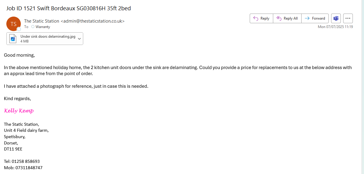Open the 'Under sink doors delaminating.jpg' file name
This screenshot has width=364, height=174.
48,36
